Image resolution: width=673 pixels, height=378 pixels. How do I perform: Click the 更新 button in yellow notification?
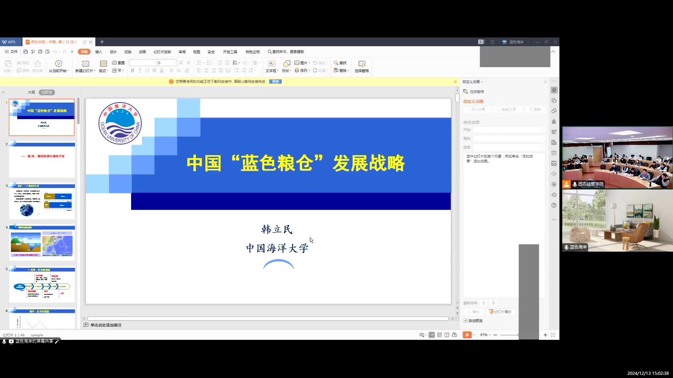click(275, 81)
